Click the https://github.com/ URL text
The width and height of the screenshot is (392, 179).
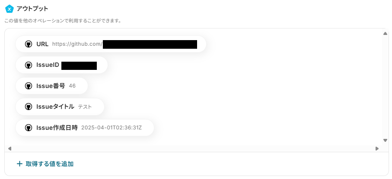tap(77, 44)
